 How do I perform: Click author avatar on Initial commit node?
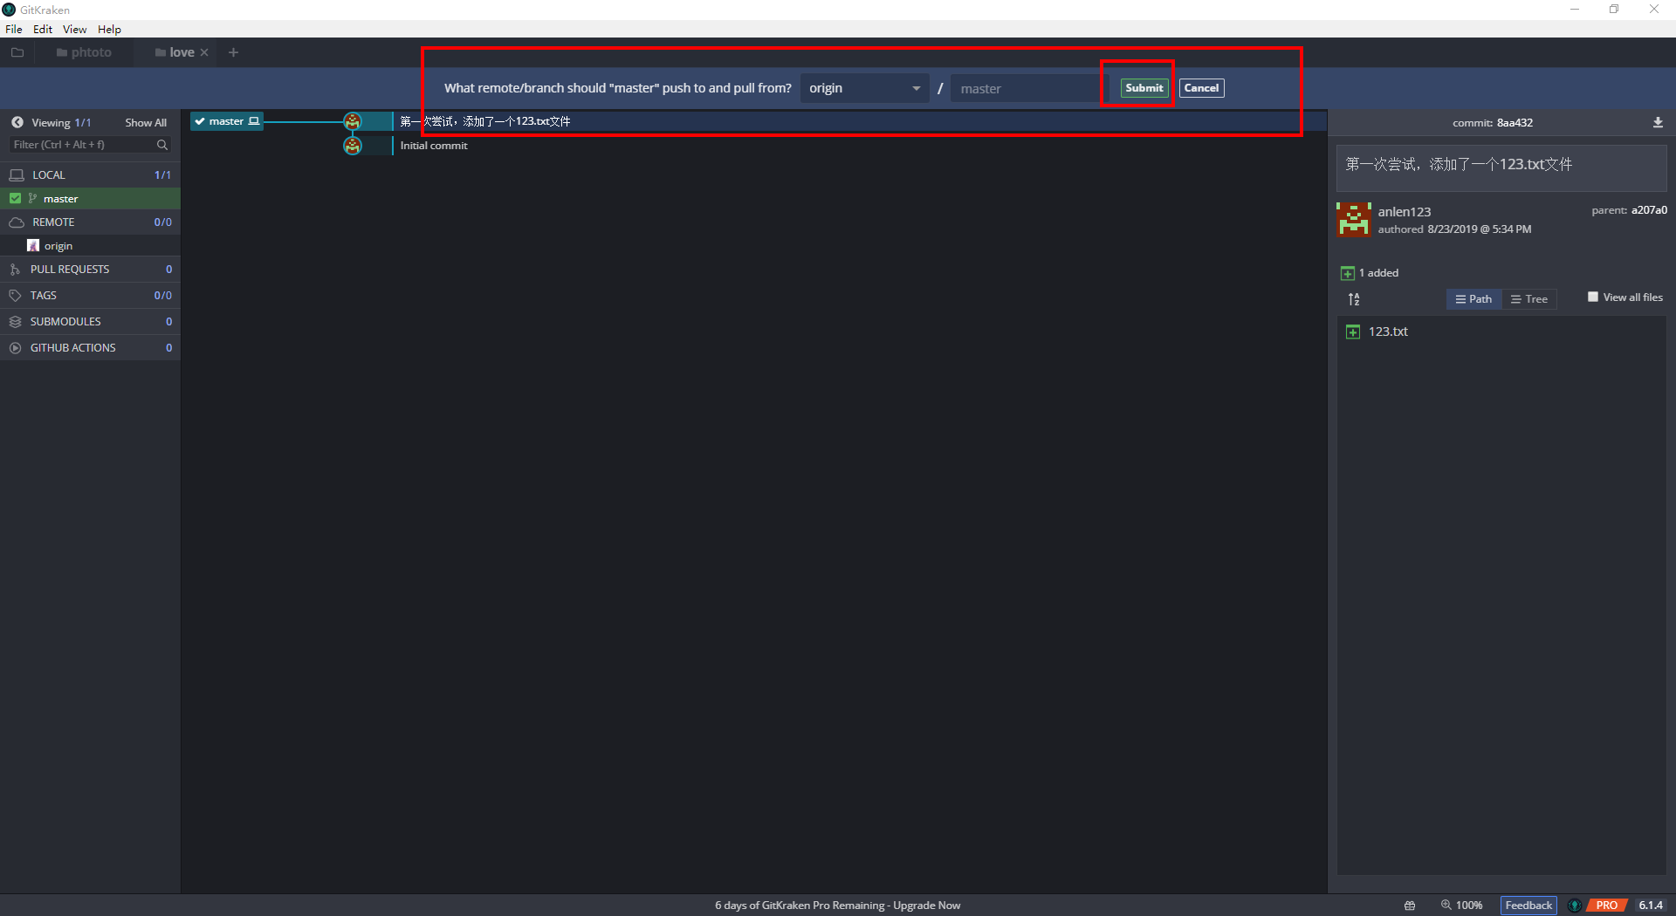[353, 146]
